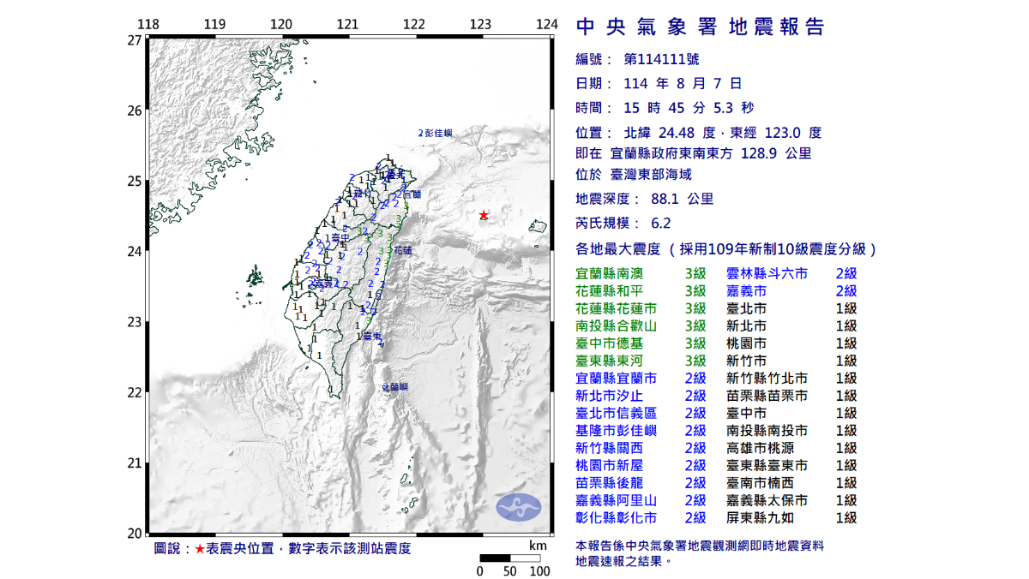1029x579 pixels.
Task: Click the 新竹市 entry in the list
Action: click(747, 361)
